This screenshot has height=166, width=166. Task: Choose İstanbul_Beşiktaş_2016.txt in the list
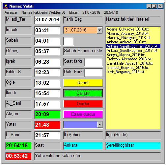tap(127, 68)
